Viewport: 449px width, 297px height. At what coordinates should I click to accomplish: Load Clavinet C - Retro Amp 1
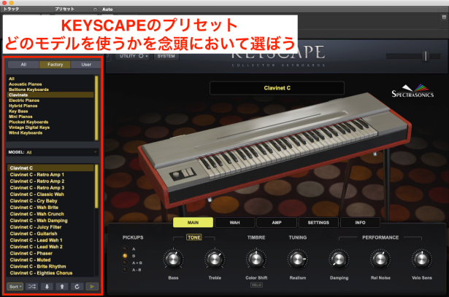point(50,175)
